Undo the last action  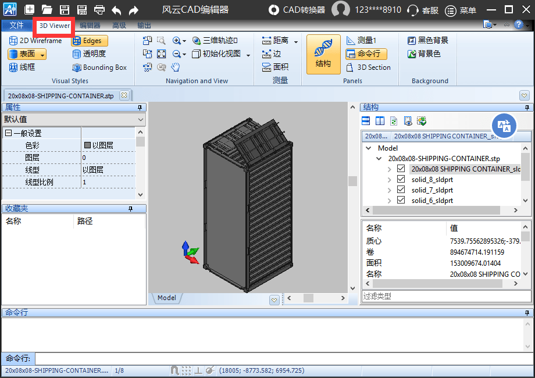[x=116, y=10]
